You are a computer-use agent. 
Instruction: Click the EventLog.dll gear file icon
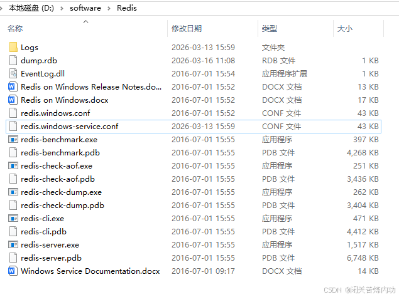(13, 73)
